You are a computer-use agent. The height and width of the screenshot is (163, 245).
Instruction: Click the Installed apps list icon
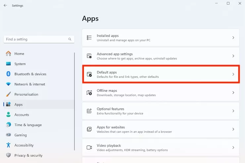89,38
